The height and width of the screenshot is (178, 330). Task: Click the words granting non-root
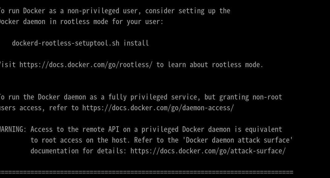[250, 97]
